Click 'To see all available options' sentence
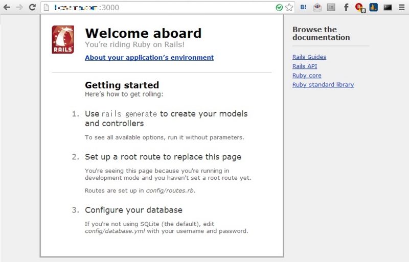Image resolution: width=409 pixels, height=262 pixels. (x=165, y=137)
